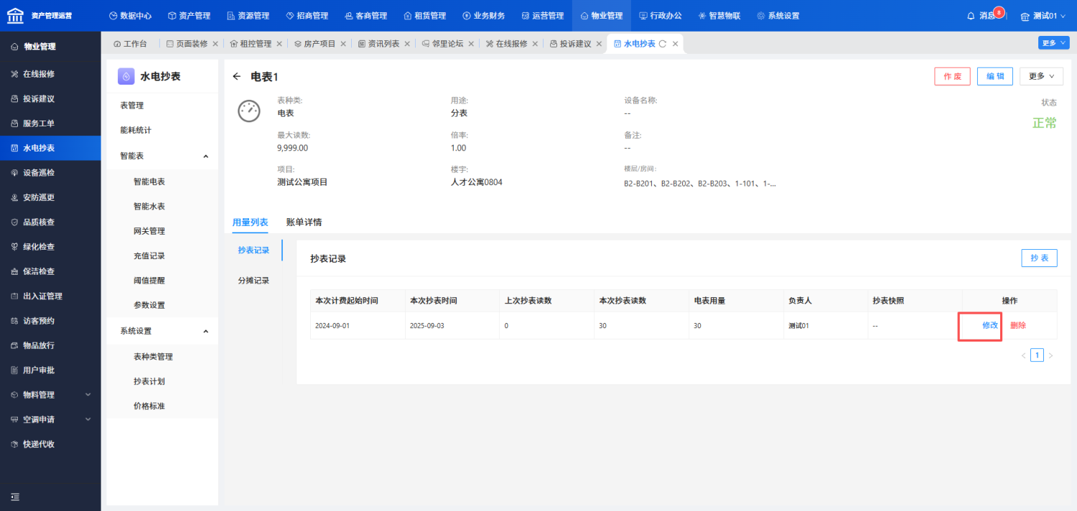The image size is (1077, 511).
Task: Click the sidebar collapse icon at bottom
Action: click(14, 497)
